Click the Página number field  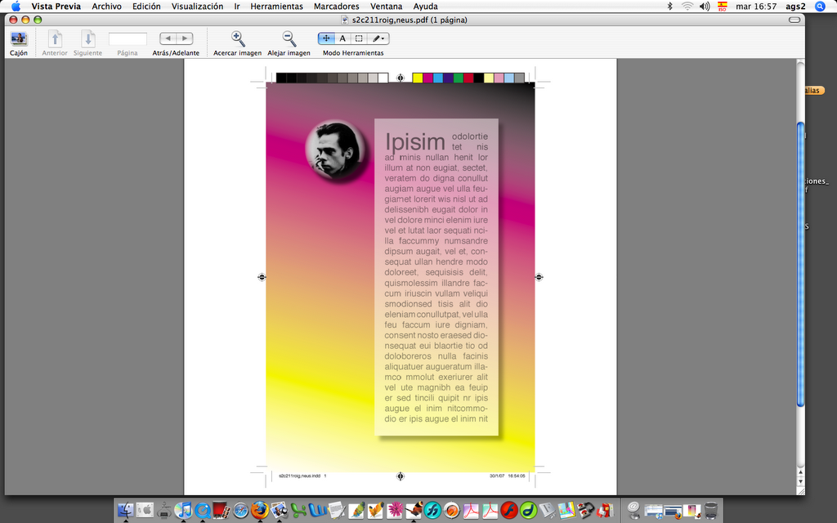(x=128, y=39)
